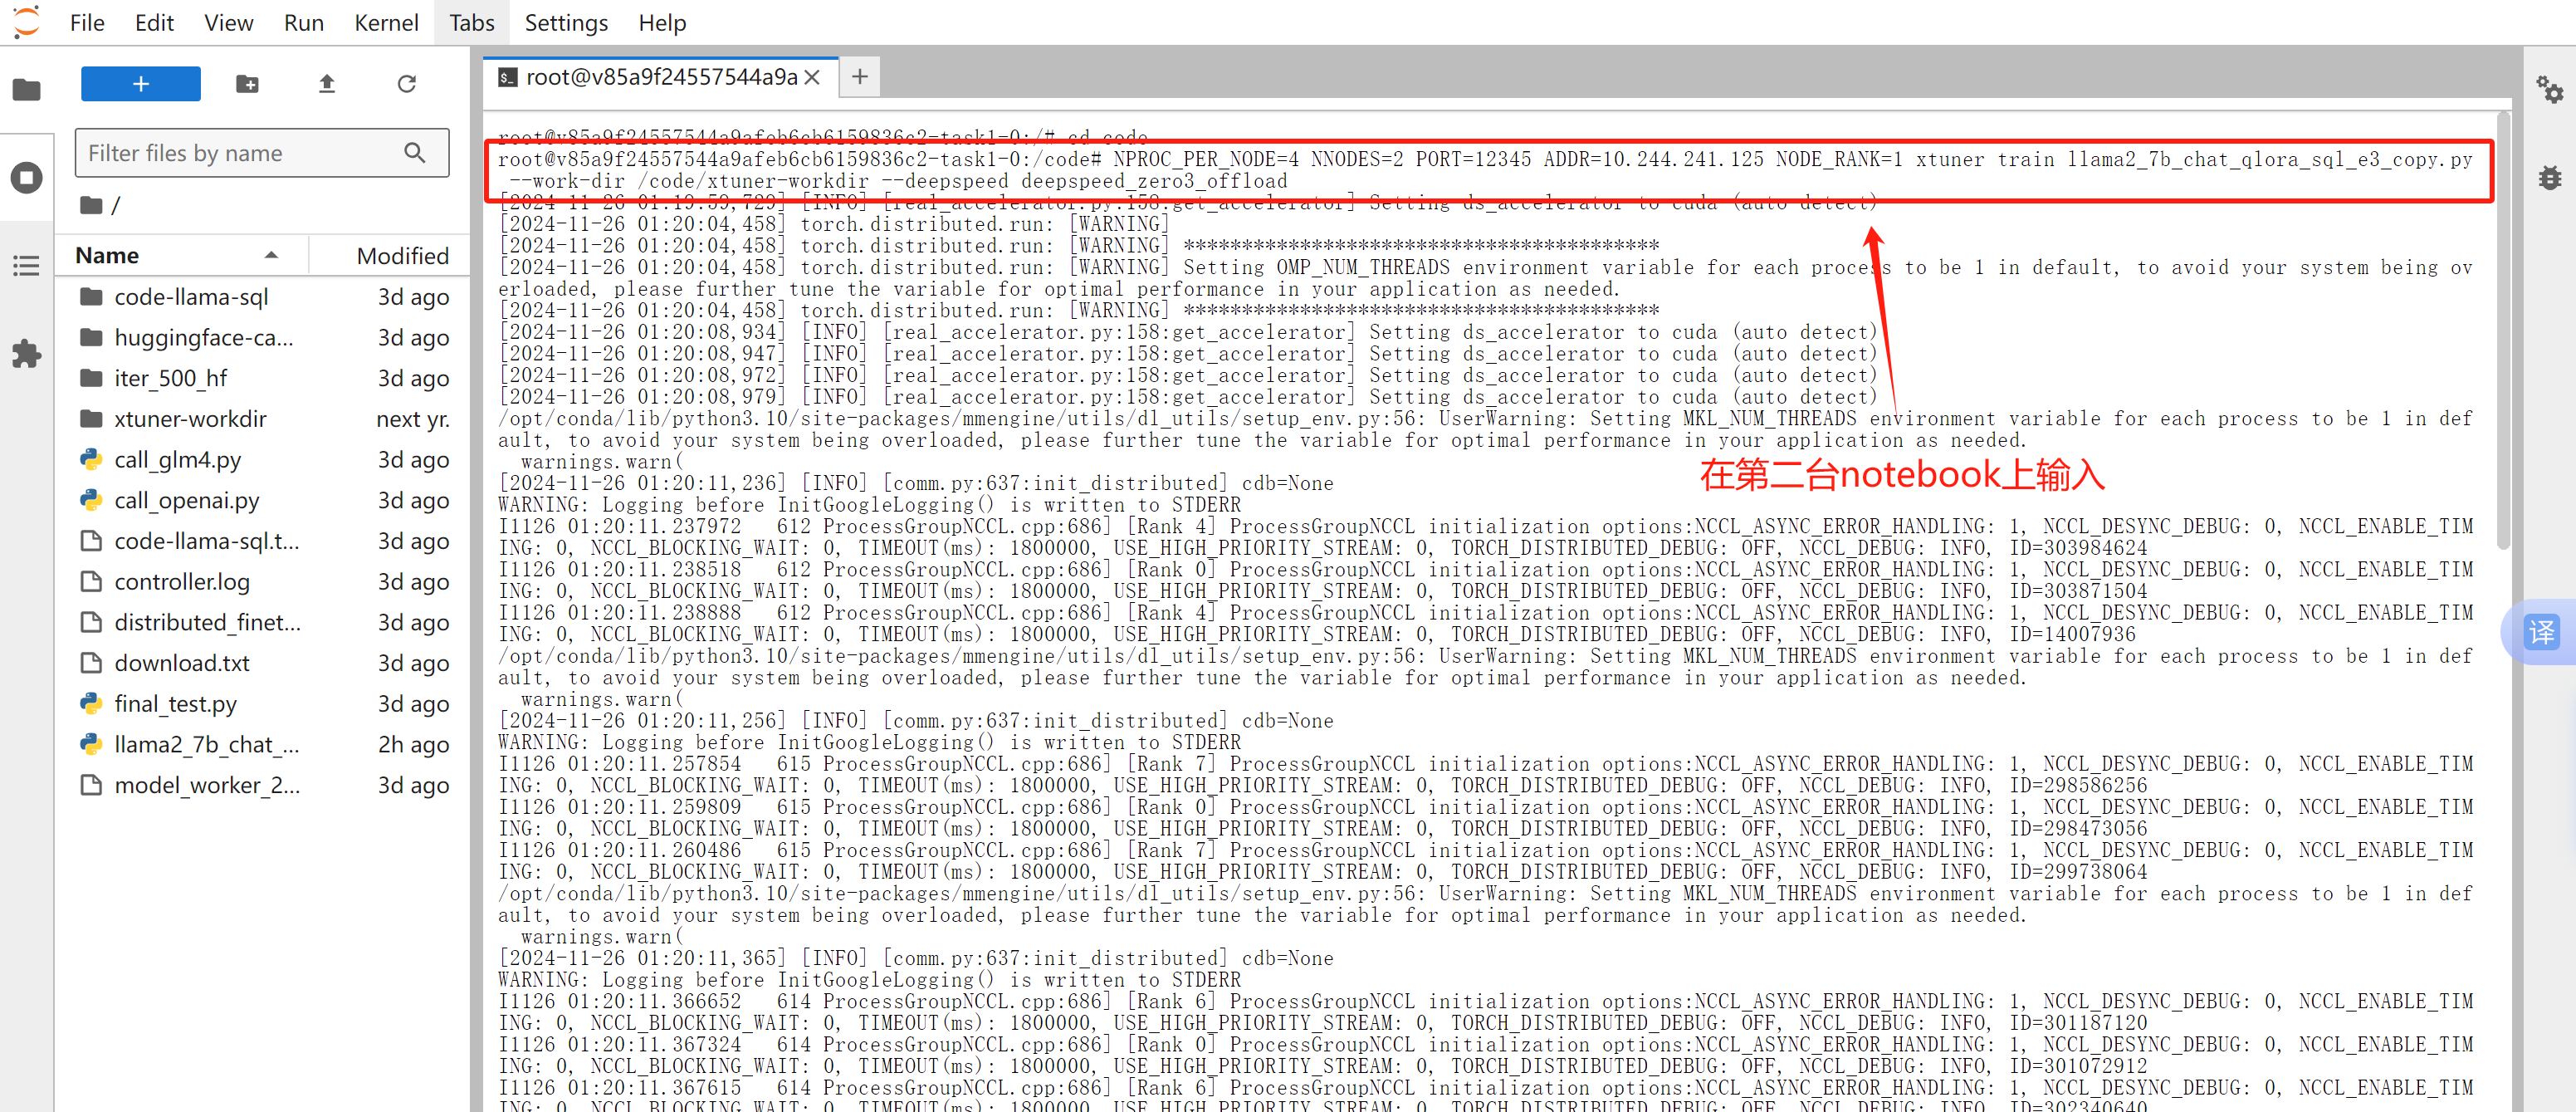
Task: Open the xtuner-workdir folder
Action: (x=190, y=419)
